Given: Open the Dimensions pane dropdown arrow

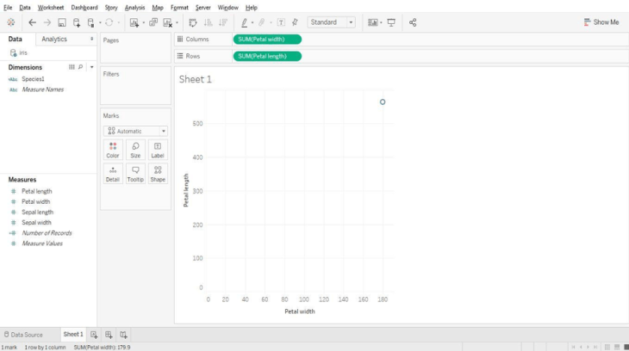Looking at the screenshot, I should coord(91,67).
